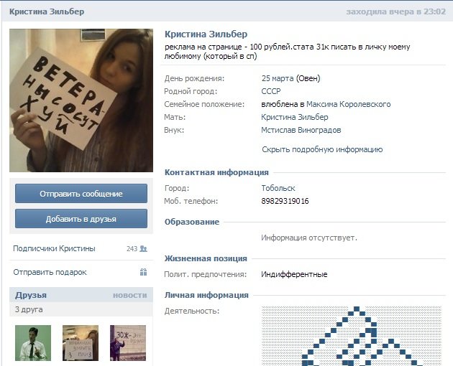Click the Добавить в друзья button

(81, 219)
